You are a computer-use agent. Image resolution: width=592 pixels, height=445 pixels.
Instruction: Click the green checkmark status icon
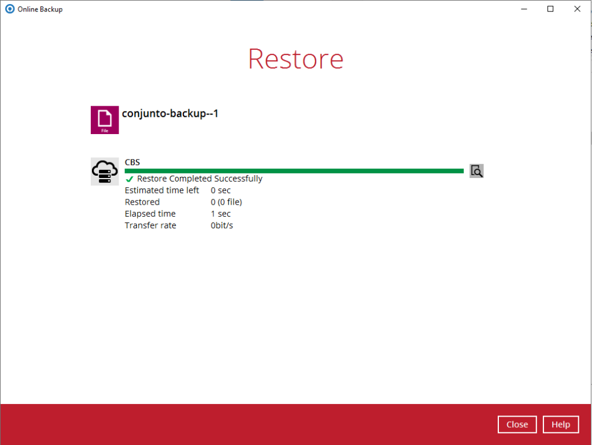click(129, 179)
